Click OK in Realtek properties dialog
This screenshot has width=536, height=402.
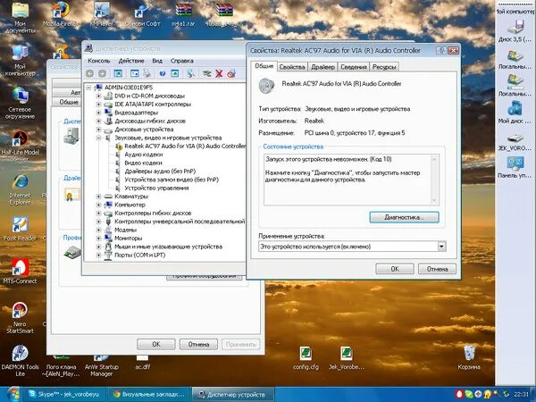pyautogui.click(x=395, y=269)
